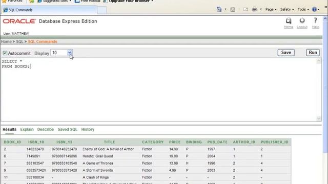
Task: Click the CATEGORY column header
Action: [x=153, y=142]
